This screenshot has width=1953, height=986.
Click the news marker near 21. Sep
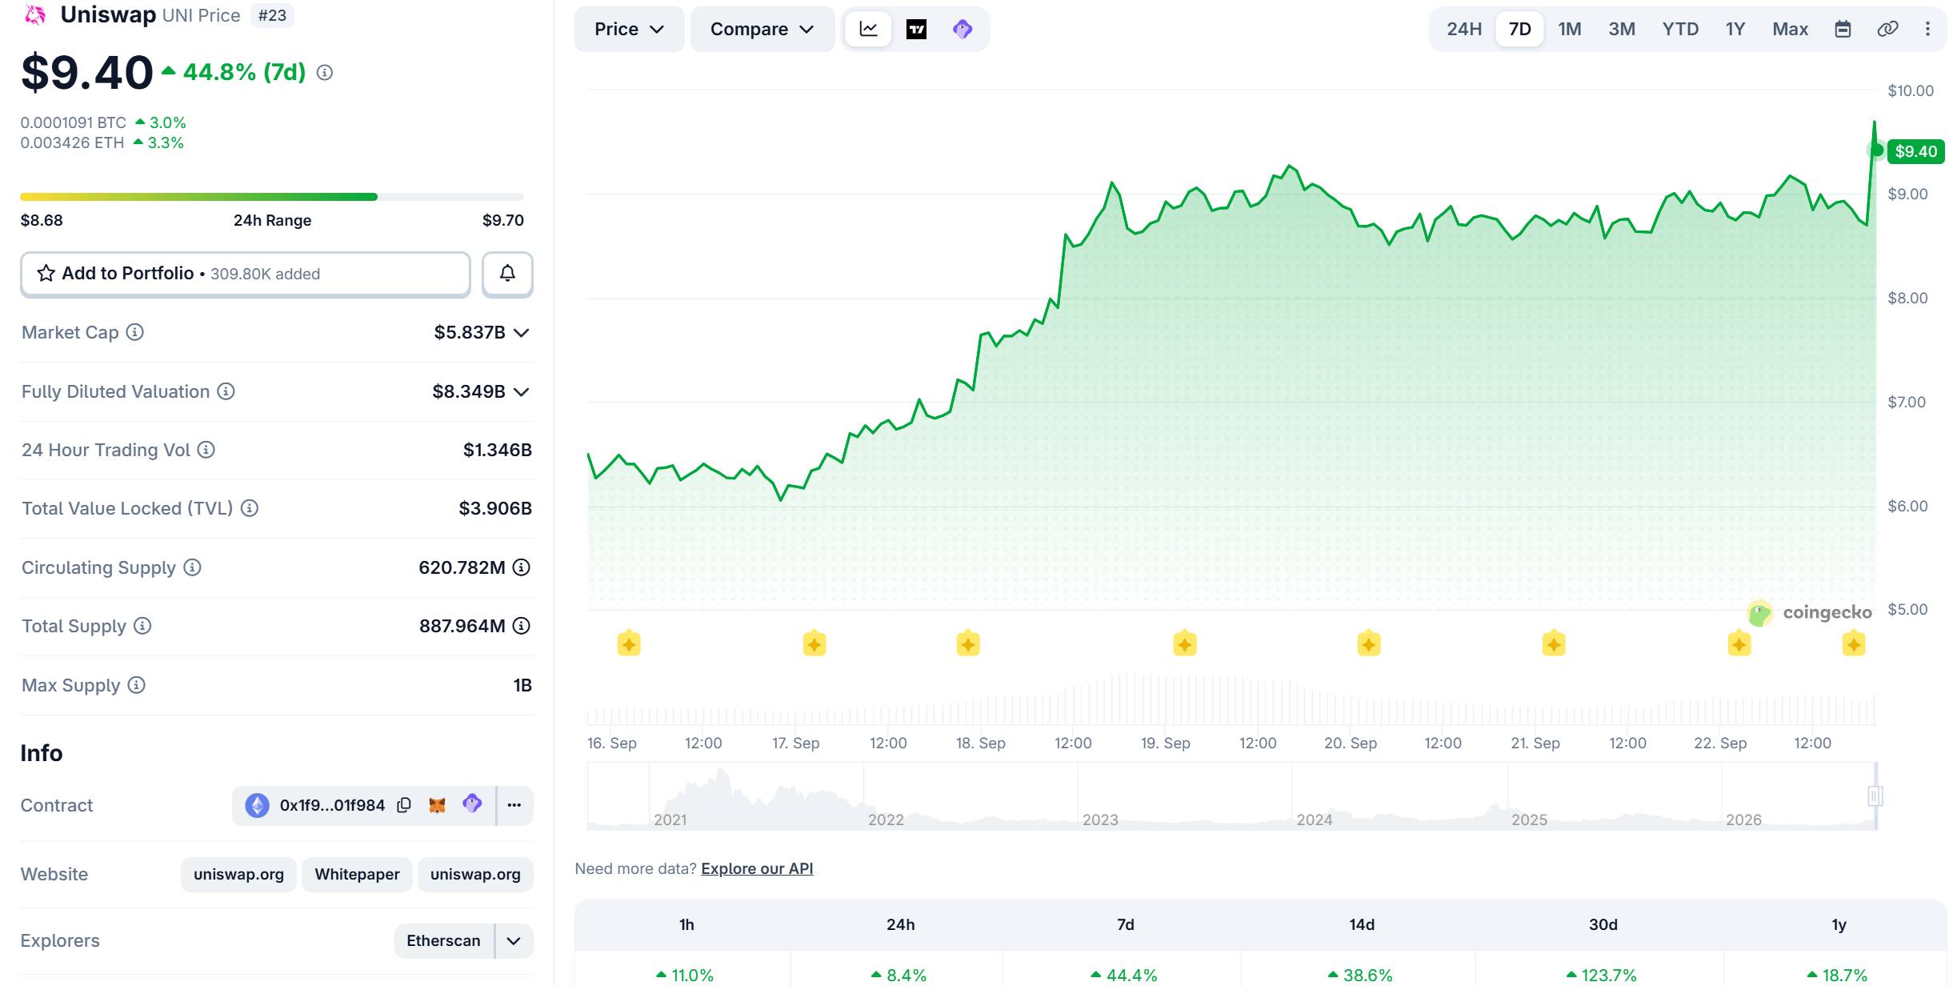click(x=1554, y=643)
